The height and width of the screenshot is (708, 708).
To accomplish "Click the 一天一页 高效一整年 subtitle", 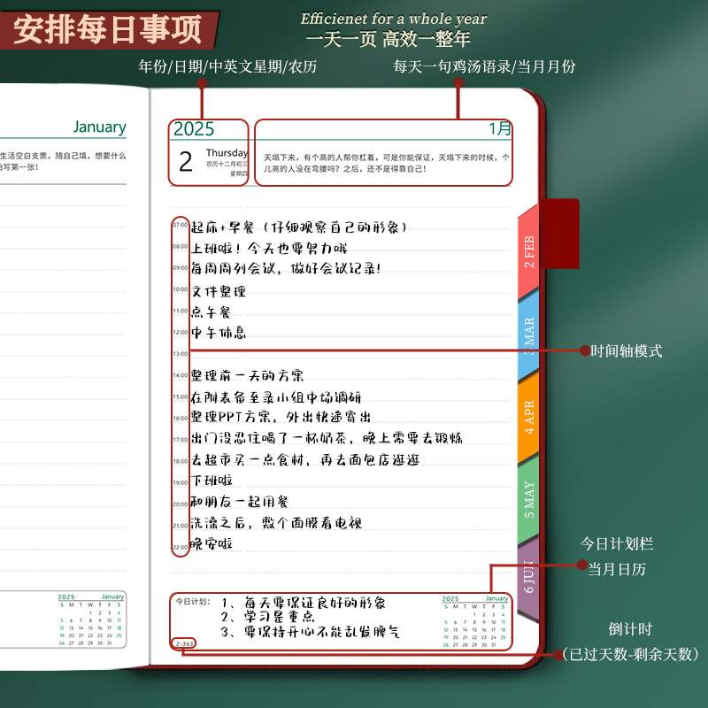I will tap(389, 39).
